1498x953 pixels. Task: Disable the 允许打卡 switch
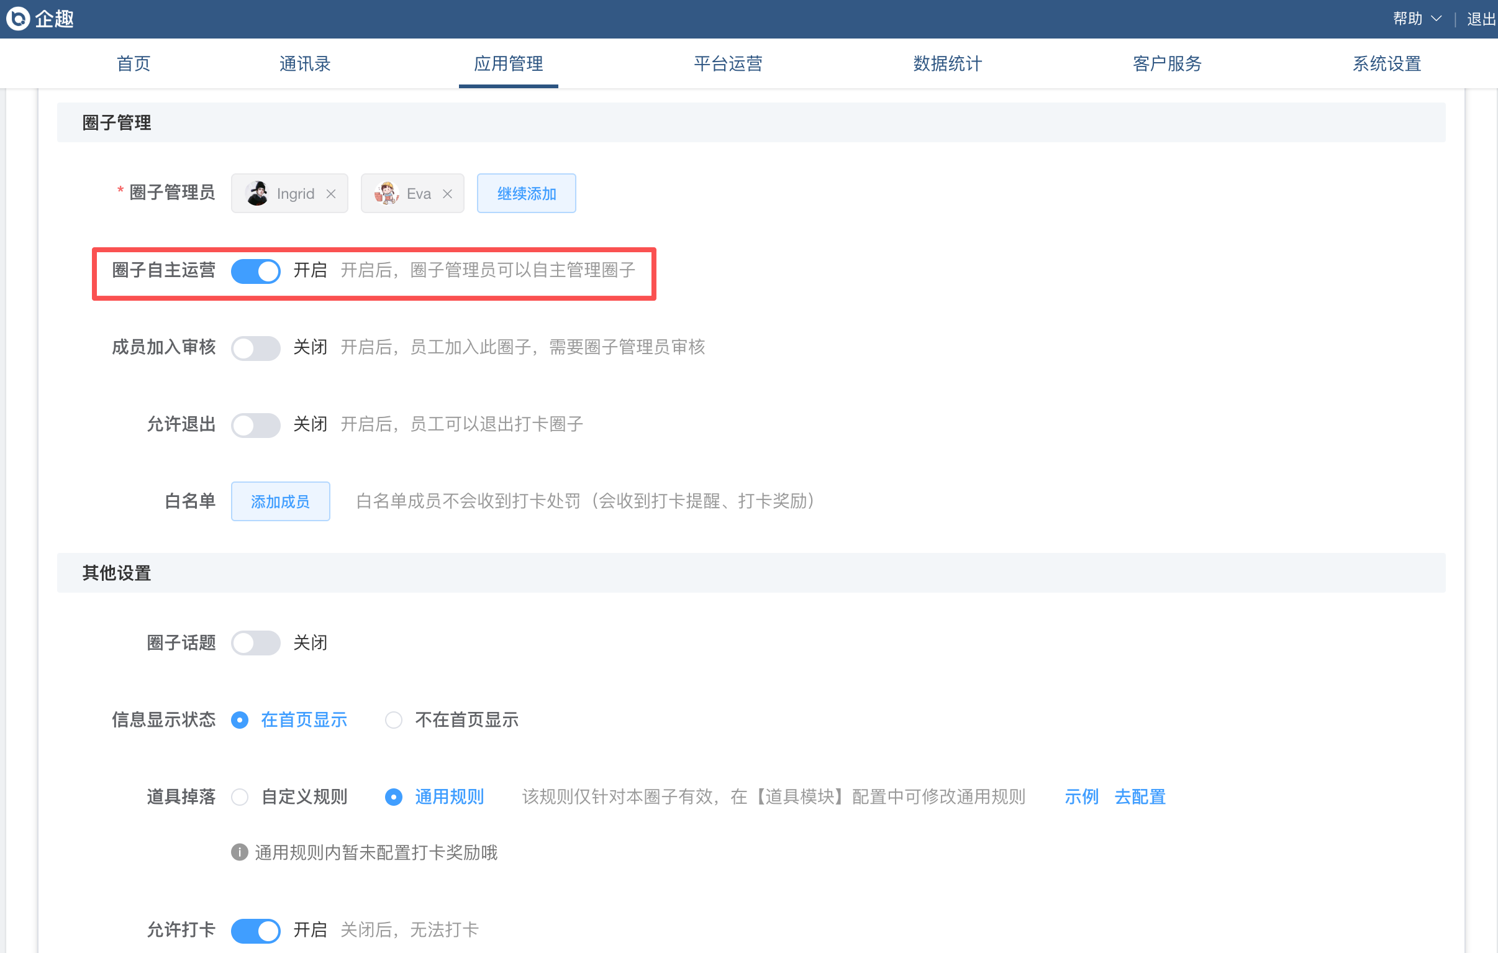(x=256, y=931)
